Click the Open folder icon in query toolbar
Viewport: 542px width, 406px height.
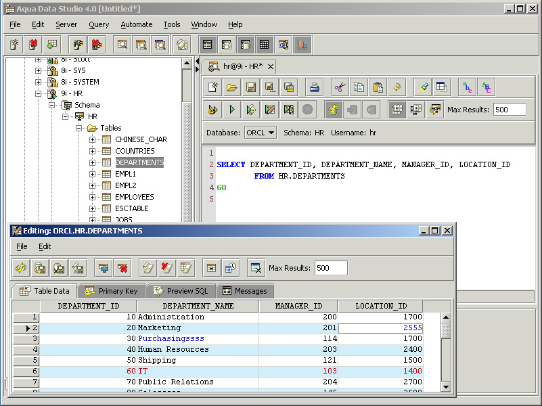click(232, 87)
